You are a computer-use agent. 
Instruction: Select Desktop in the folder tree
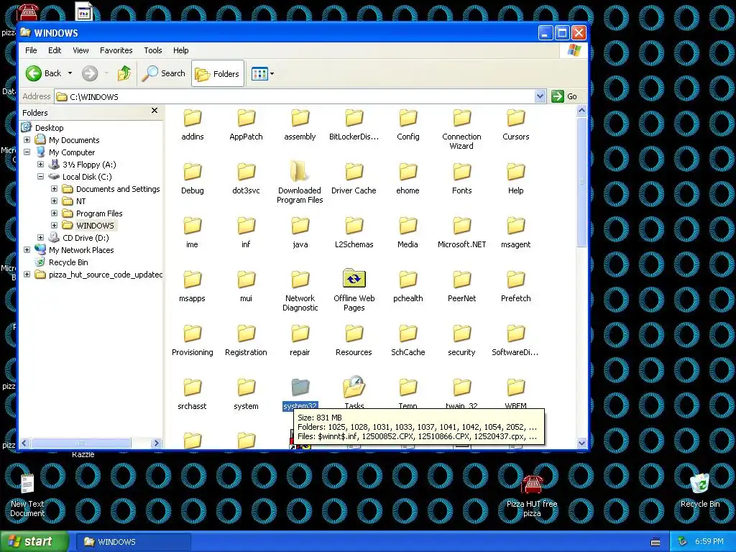(49, 128)
